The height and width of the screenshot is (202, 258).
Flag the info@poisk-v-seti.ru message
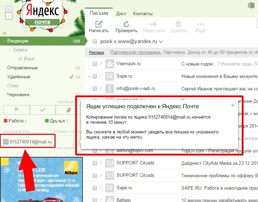[101, 89]
